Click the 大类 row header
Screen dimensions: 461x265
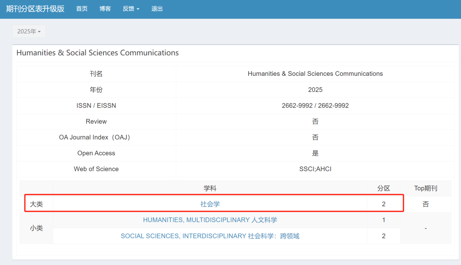pyautogui.click(x=36, y=204)
